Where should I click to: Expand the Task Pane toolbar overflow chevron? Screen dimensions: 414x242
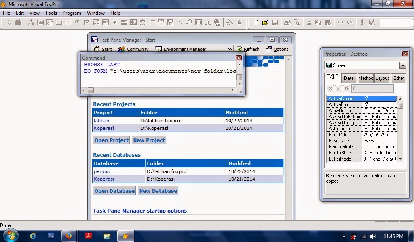click(x=230, y=49)
